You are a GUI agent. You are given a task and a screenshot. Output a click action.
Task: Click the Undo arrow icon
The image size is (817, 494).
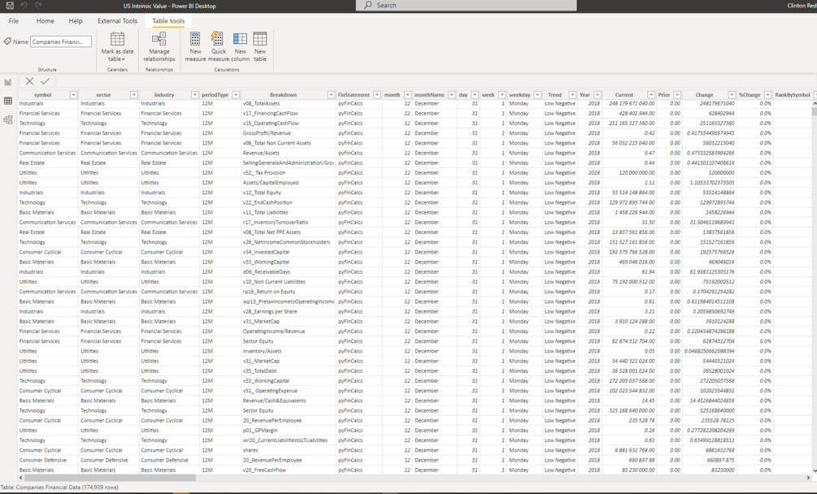(x=24, y=5)
